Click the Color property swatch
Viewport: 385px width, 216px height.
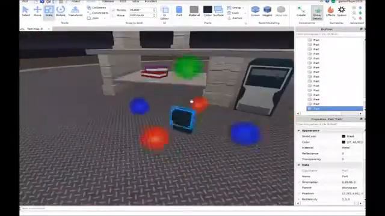343,142
